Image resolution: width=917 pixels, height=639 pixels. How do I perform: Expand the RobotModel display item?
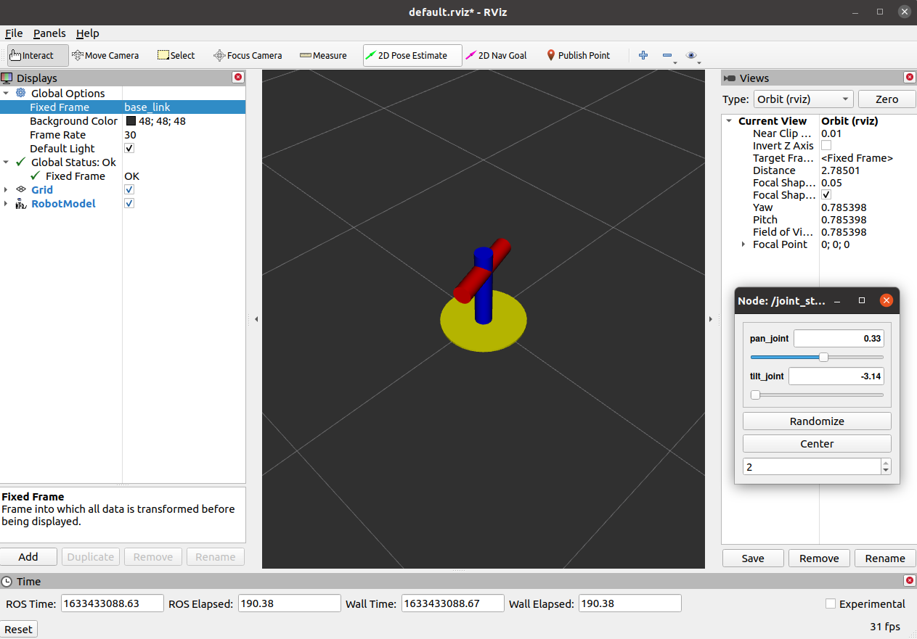7,203
